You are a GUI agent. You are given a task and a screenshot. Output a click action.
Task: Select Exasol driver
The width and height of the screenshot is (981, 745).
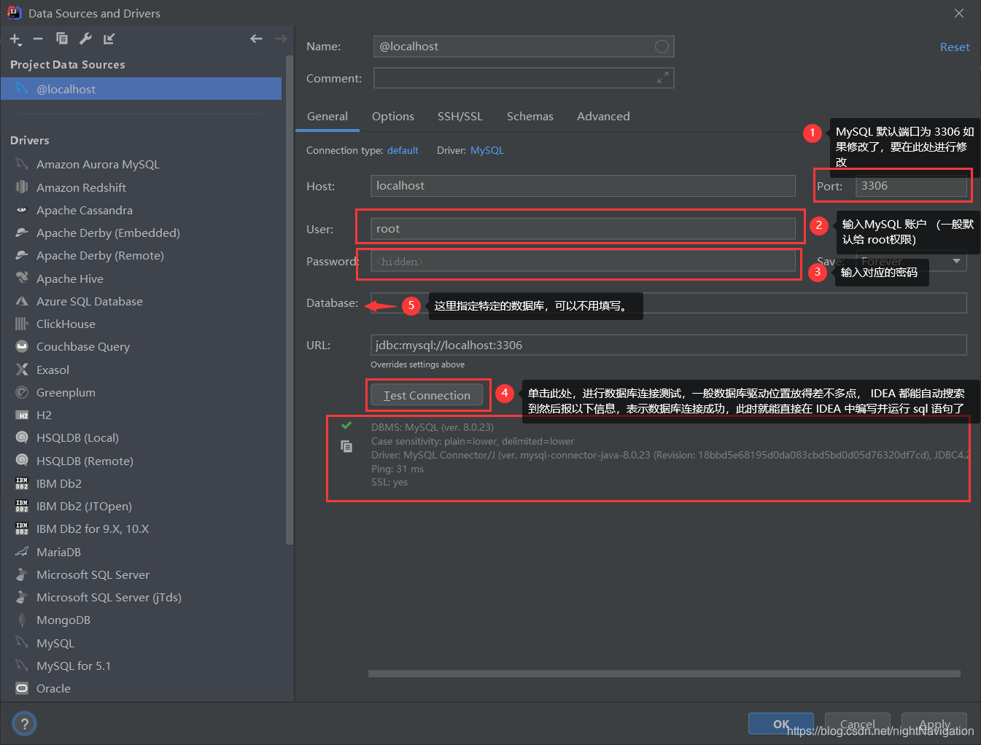click(53, 370)
